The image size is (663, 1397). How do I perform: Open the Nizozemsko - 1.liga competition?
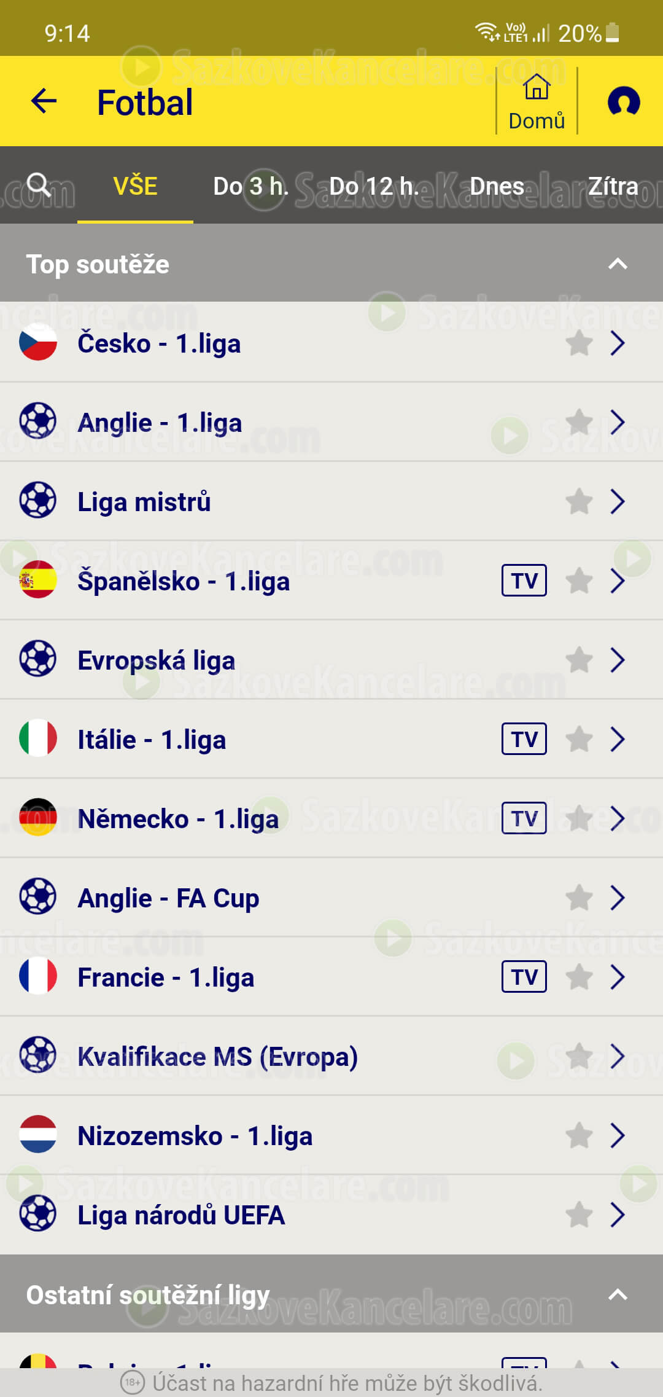[331, 1135]
